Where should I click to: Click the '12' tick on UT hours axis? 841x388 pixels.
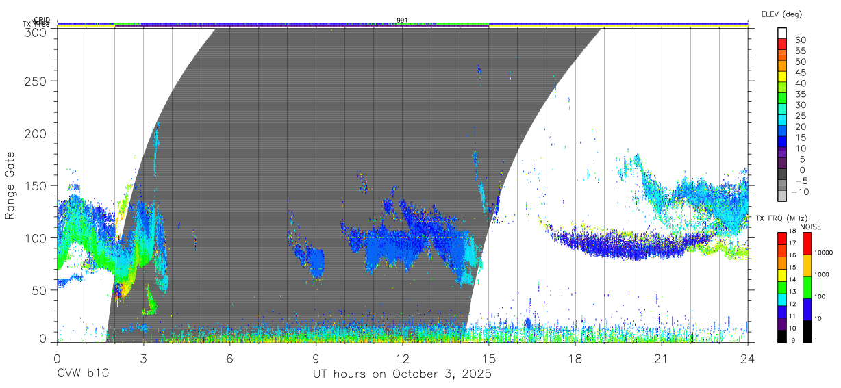(x=403, y=358)
